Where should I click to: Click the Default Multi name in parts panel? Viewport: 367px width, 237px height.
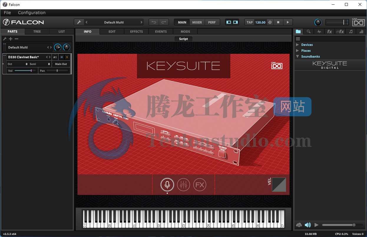click(x=18, y=47)
